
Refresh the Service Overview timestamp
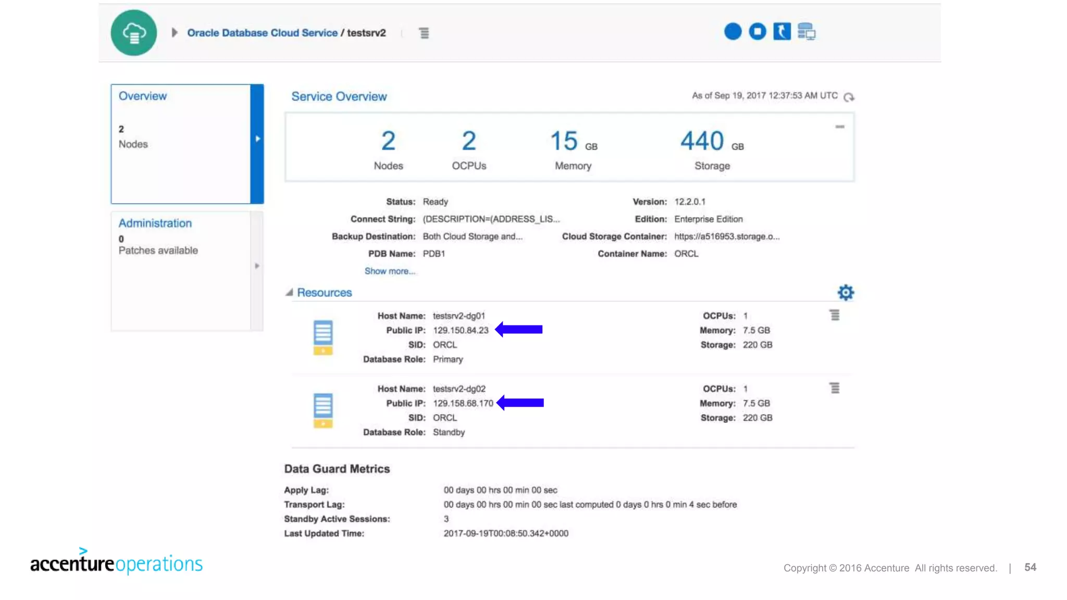click(849, 97)
